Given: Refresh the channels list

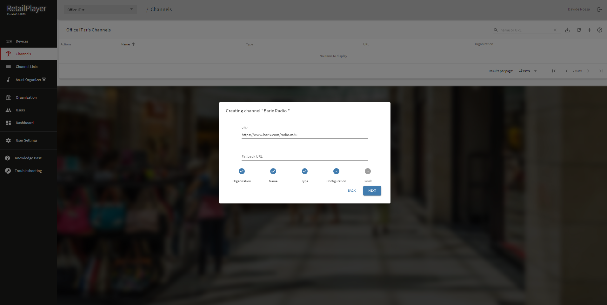Looking at the screenshot, I should pos(579,30).
